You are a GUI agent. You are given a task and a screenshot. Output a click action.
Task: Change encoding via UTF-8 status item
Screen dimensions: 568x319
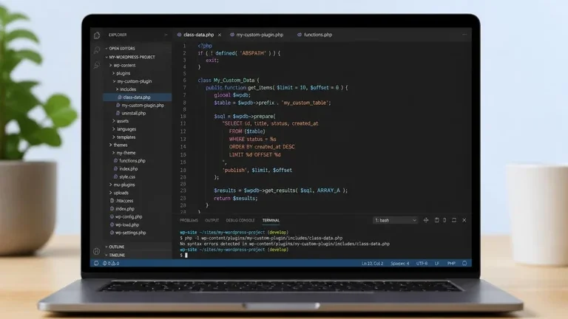422,264
